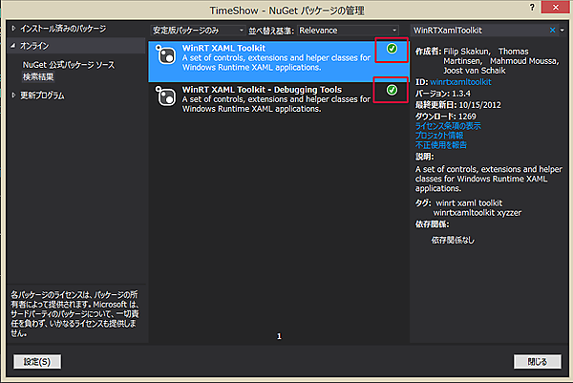Select インストール済みのパッケージ label
This screenshot has height=383, width=573.
point(63,29)
